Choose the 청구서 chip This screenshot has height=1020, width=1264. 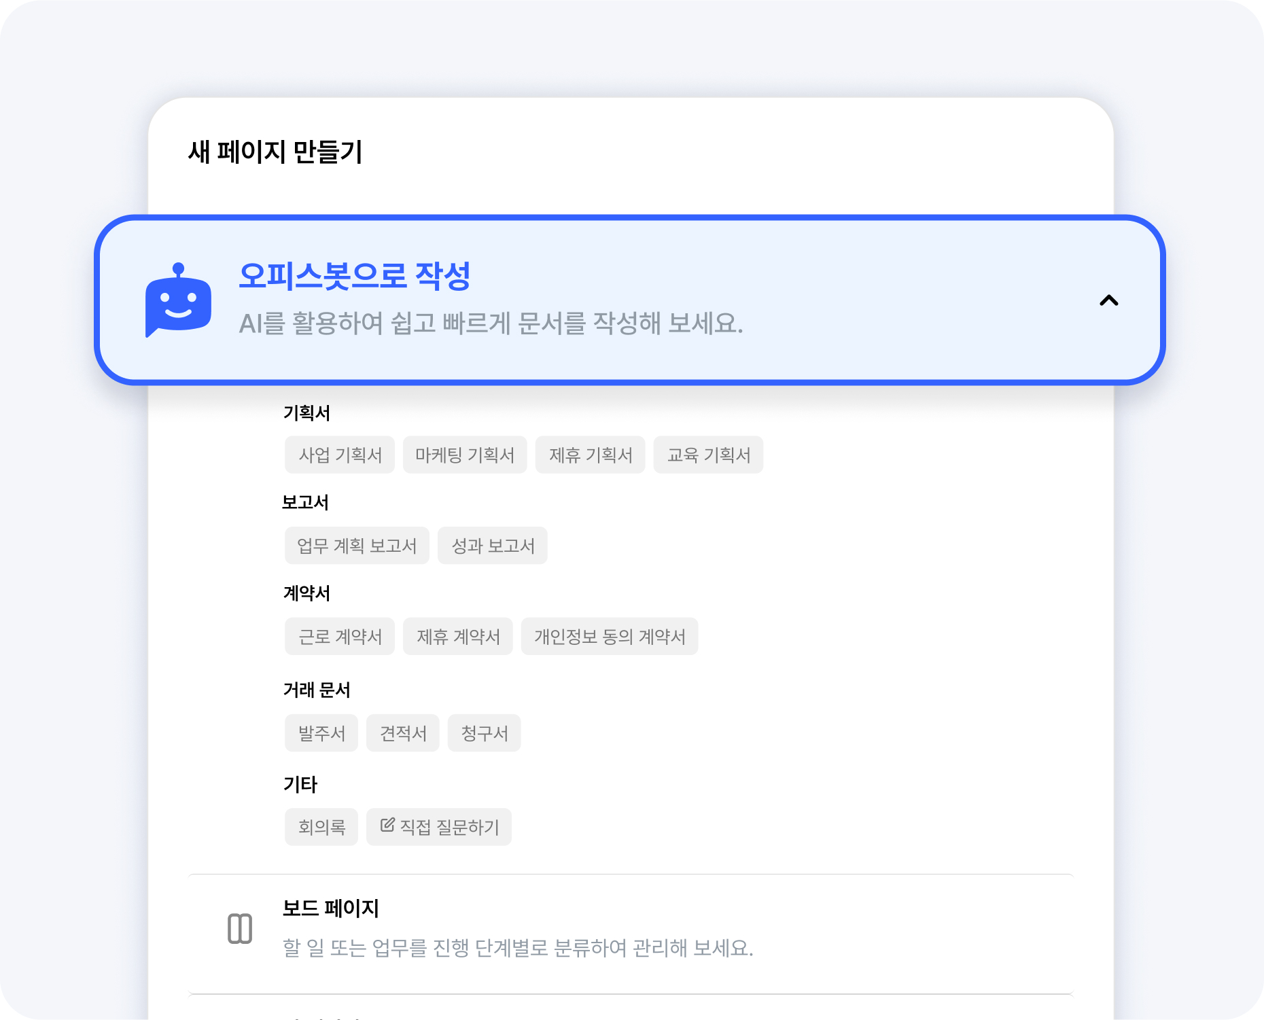(x=485, y=733)
